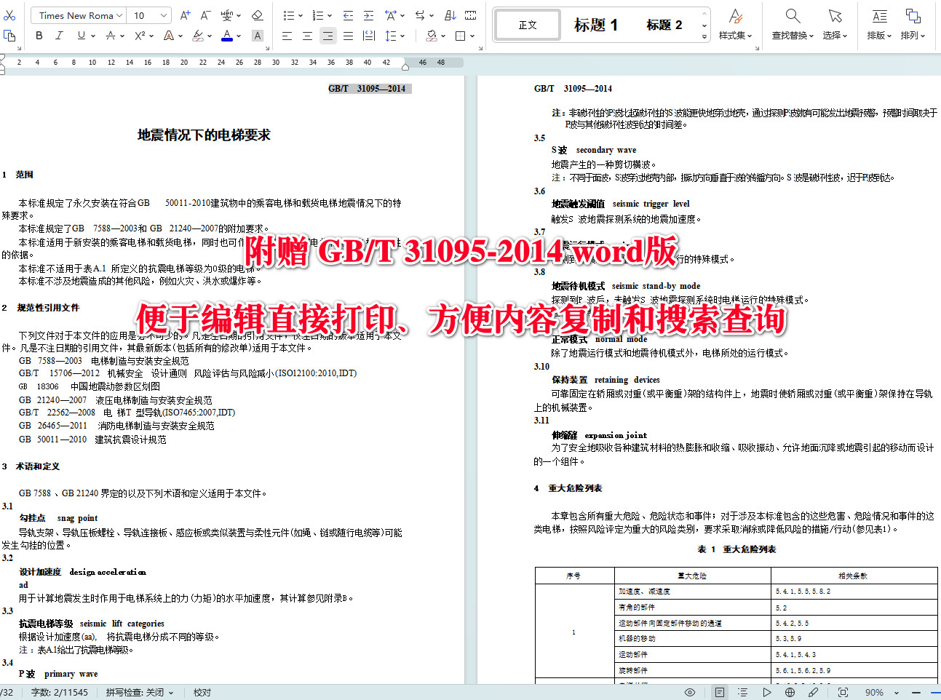Screen dimensions: 941x700
Task: Open the 排版 (Typesetting) tool
Action: coord(878,23)
